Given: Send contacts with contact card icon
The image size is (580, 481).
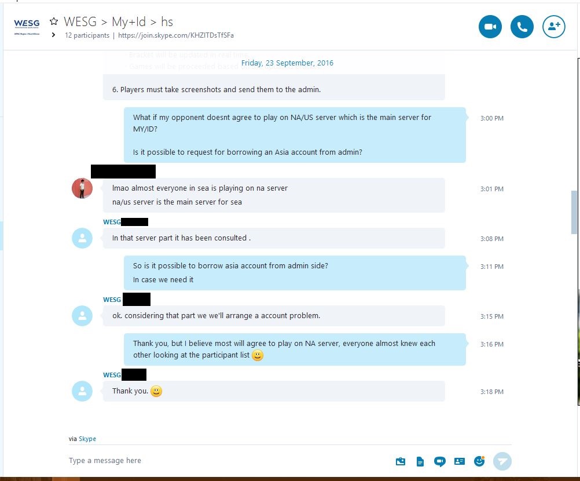Looking at the screenshot, I should (459, 461).
